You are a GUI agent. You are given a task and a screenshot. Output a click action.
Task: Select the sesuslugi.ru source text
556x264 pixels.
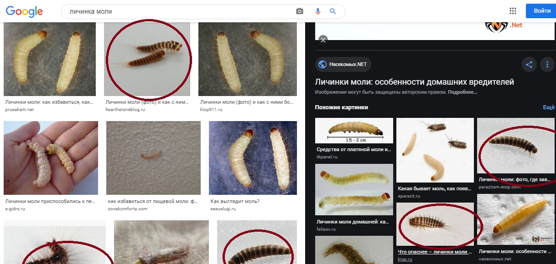[x=223, y=208]
